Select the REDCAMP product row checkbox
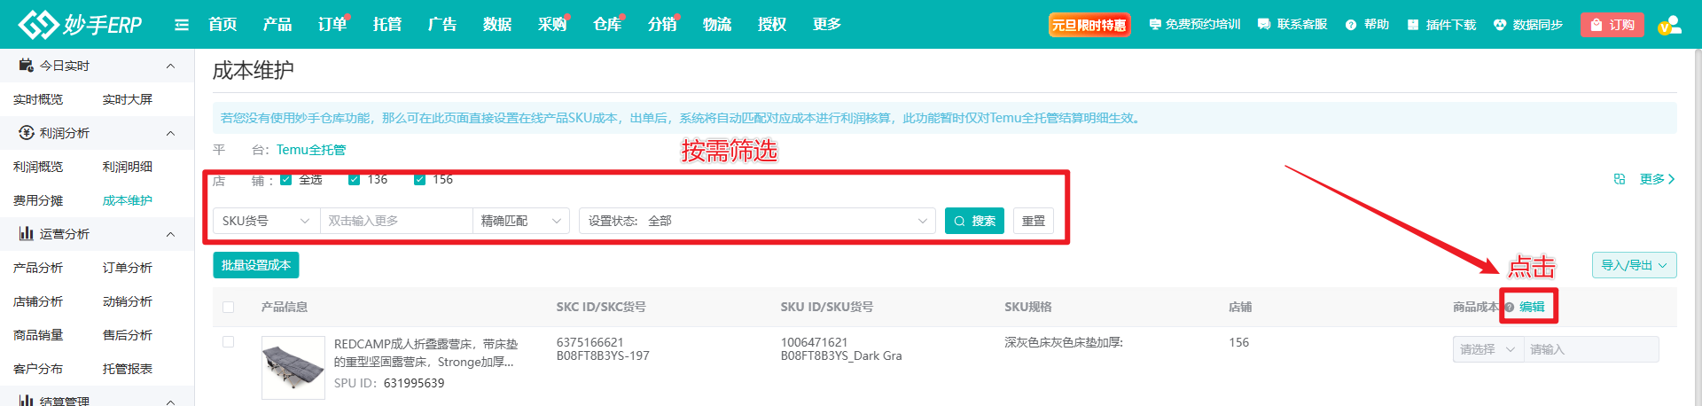1702x406 pixels. pyautogui.click(x=228, y=341)
